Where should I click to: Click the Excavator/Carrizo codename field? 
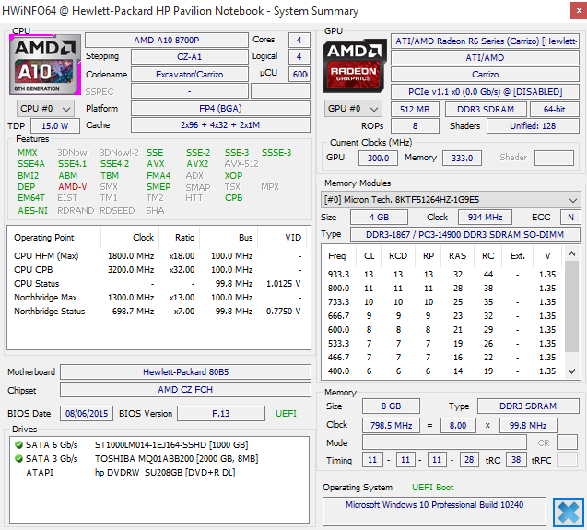pos(190,74)
